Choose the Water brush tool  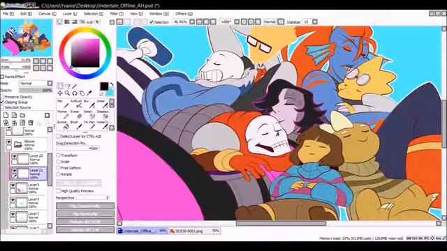coord(102,104)
